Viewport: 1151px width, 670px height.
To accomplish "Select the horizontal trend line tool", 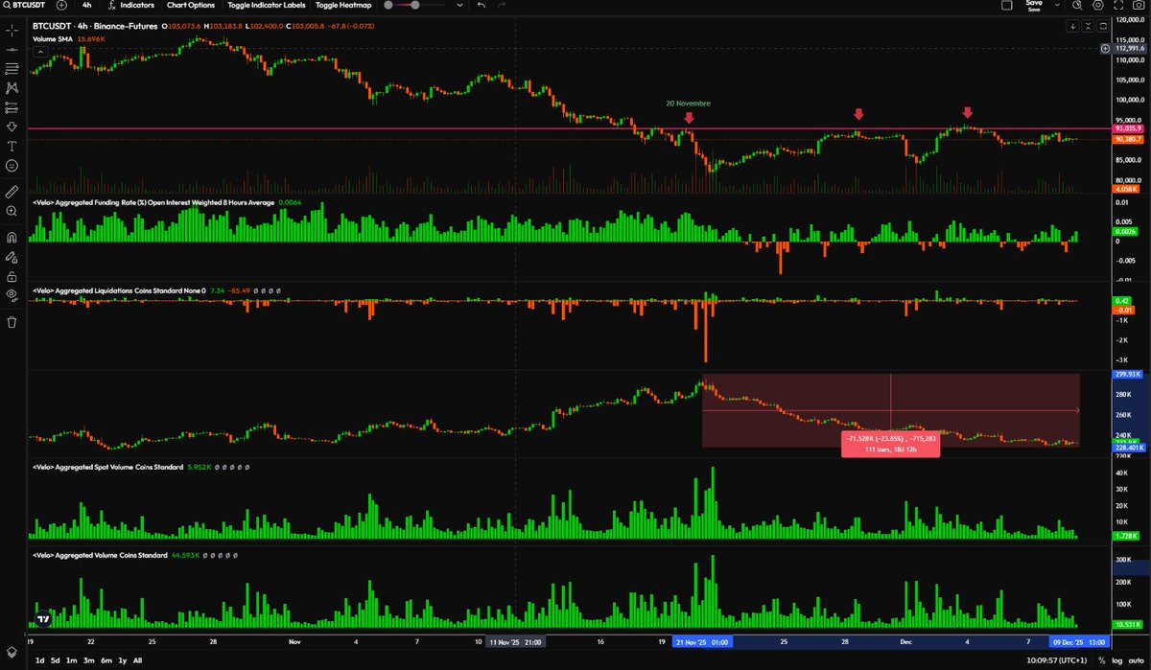I will tap(12, 49).
